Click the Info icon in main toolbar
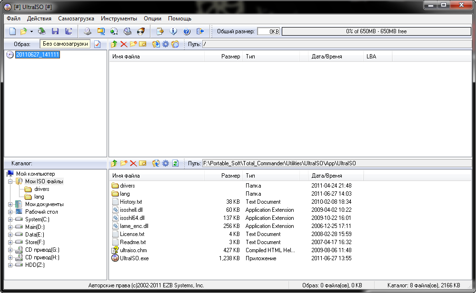 (173, 31)
